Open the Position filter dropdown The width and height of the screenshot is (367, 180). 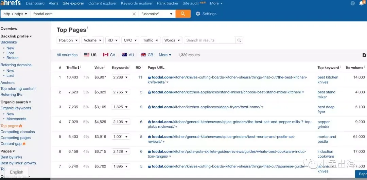tap(68, 40)
